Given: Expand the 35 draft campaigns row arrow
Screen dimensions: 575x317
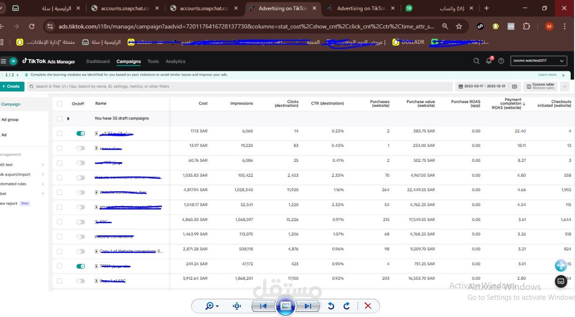Looking at the screenshot, I should click(x=68, y=118).
